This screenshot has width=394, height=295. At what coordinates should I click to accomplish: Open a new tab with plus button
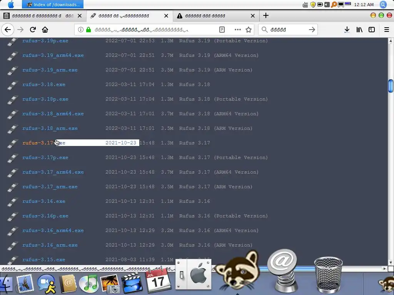coord(266,15)
